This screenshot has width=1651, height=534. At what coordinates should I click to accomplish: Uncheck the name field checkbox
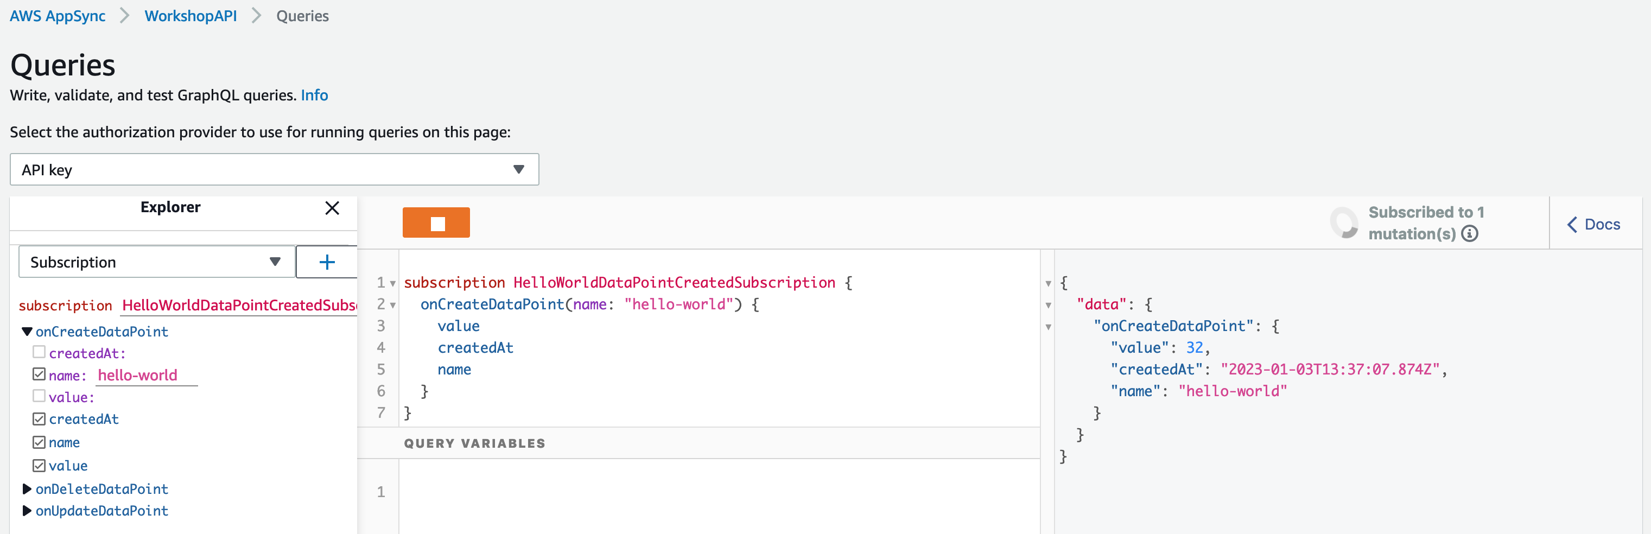pos(39,442)
